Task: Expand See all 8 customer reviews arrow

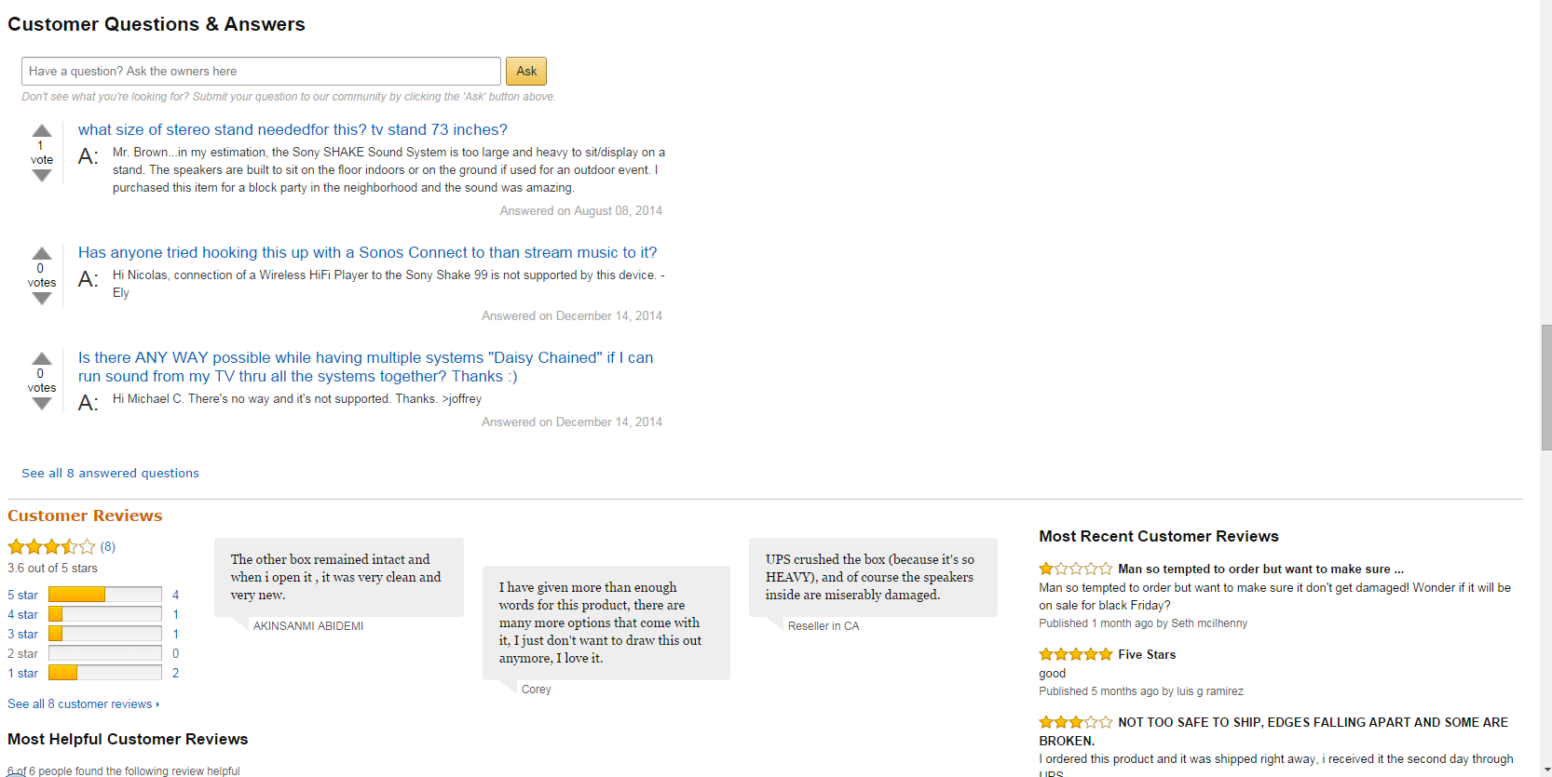Action: coord(157,704)
